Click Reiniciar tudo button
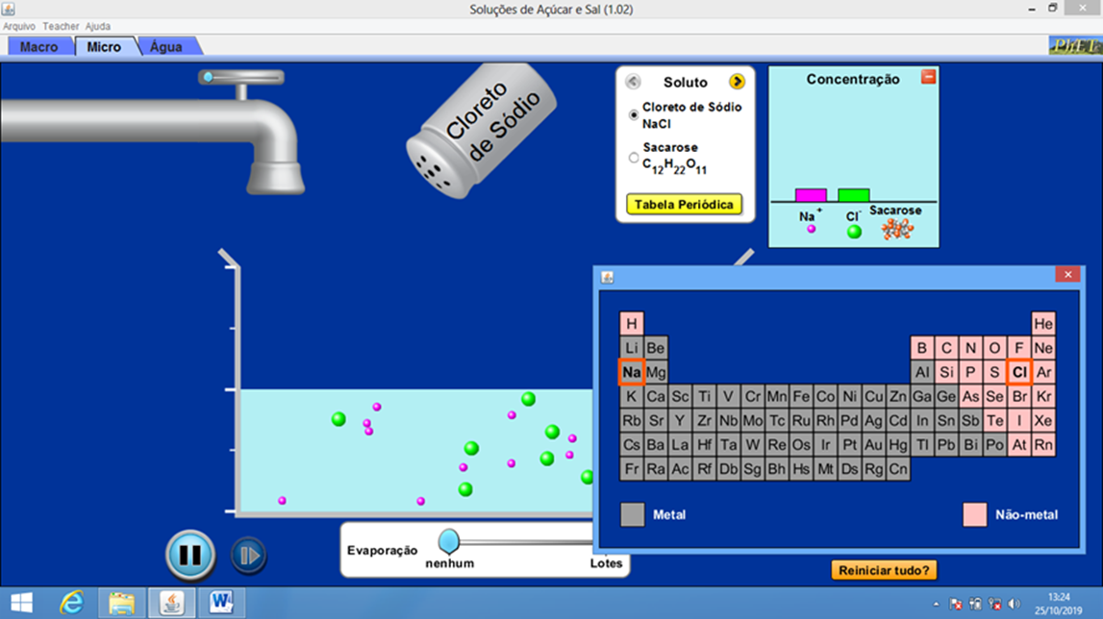 point(884,570)
